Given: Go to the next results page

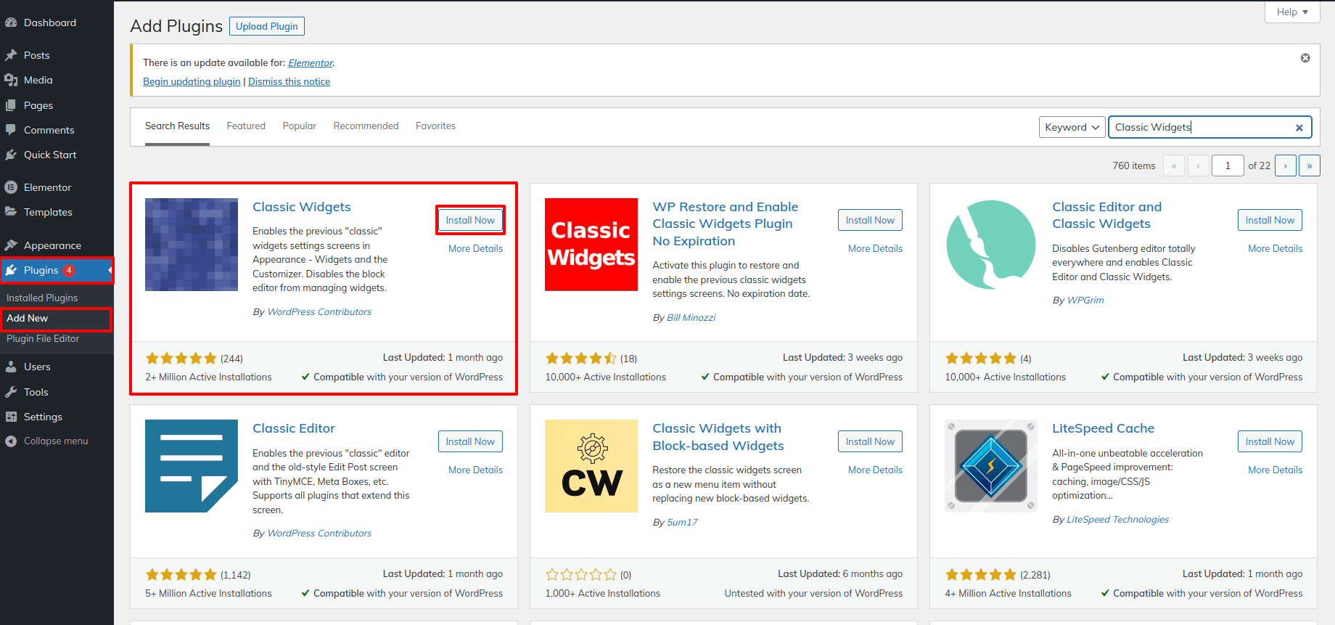Looking at the screenshot, I should click(1286, 166).
